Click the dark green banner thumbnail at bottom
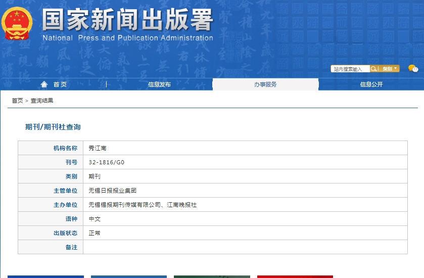The width and height of the screenshot is (424, 278). [x=212, y=276]
